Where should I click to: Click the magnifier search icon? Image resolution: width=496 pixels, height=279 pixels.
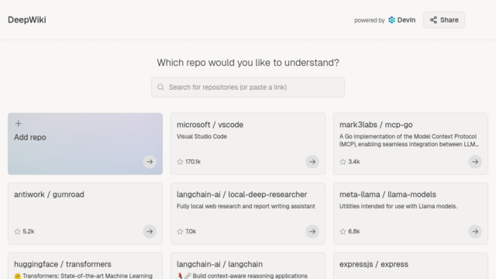point(160,87)
